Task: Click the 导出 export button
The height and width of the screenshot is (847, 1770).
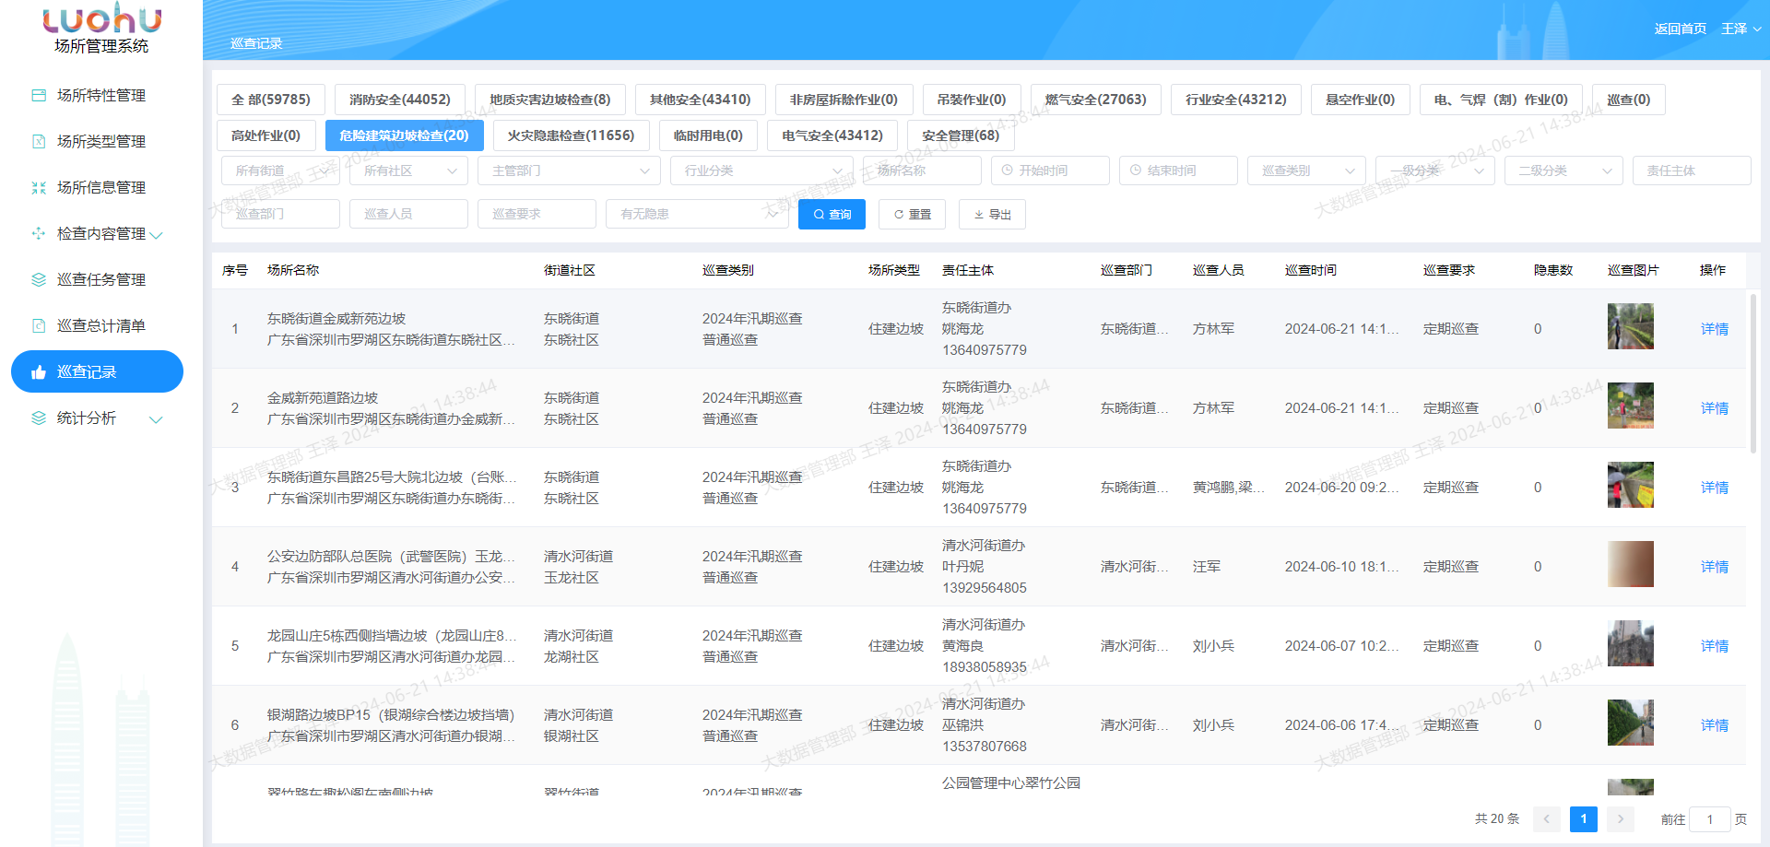Action: tap(992, 214)
